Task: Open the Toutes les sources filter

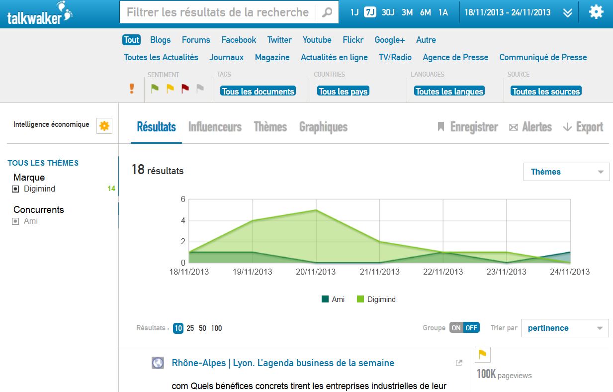Action: [x=546, y=92]
